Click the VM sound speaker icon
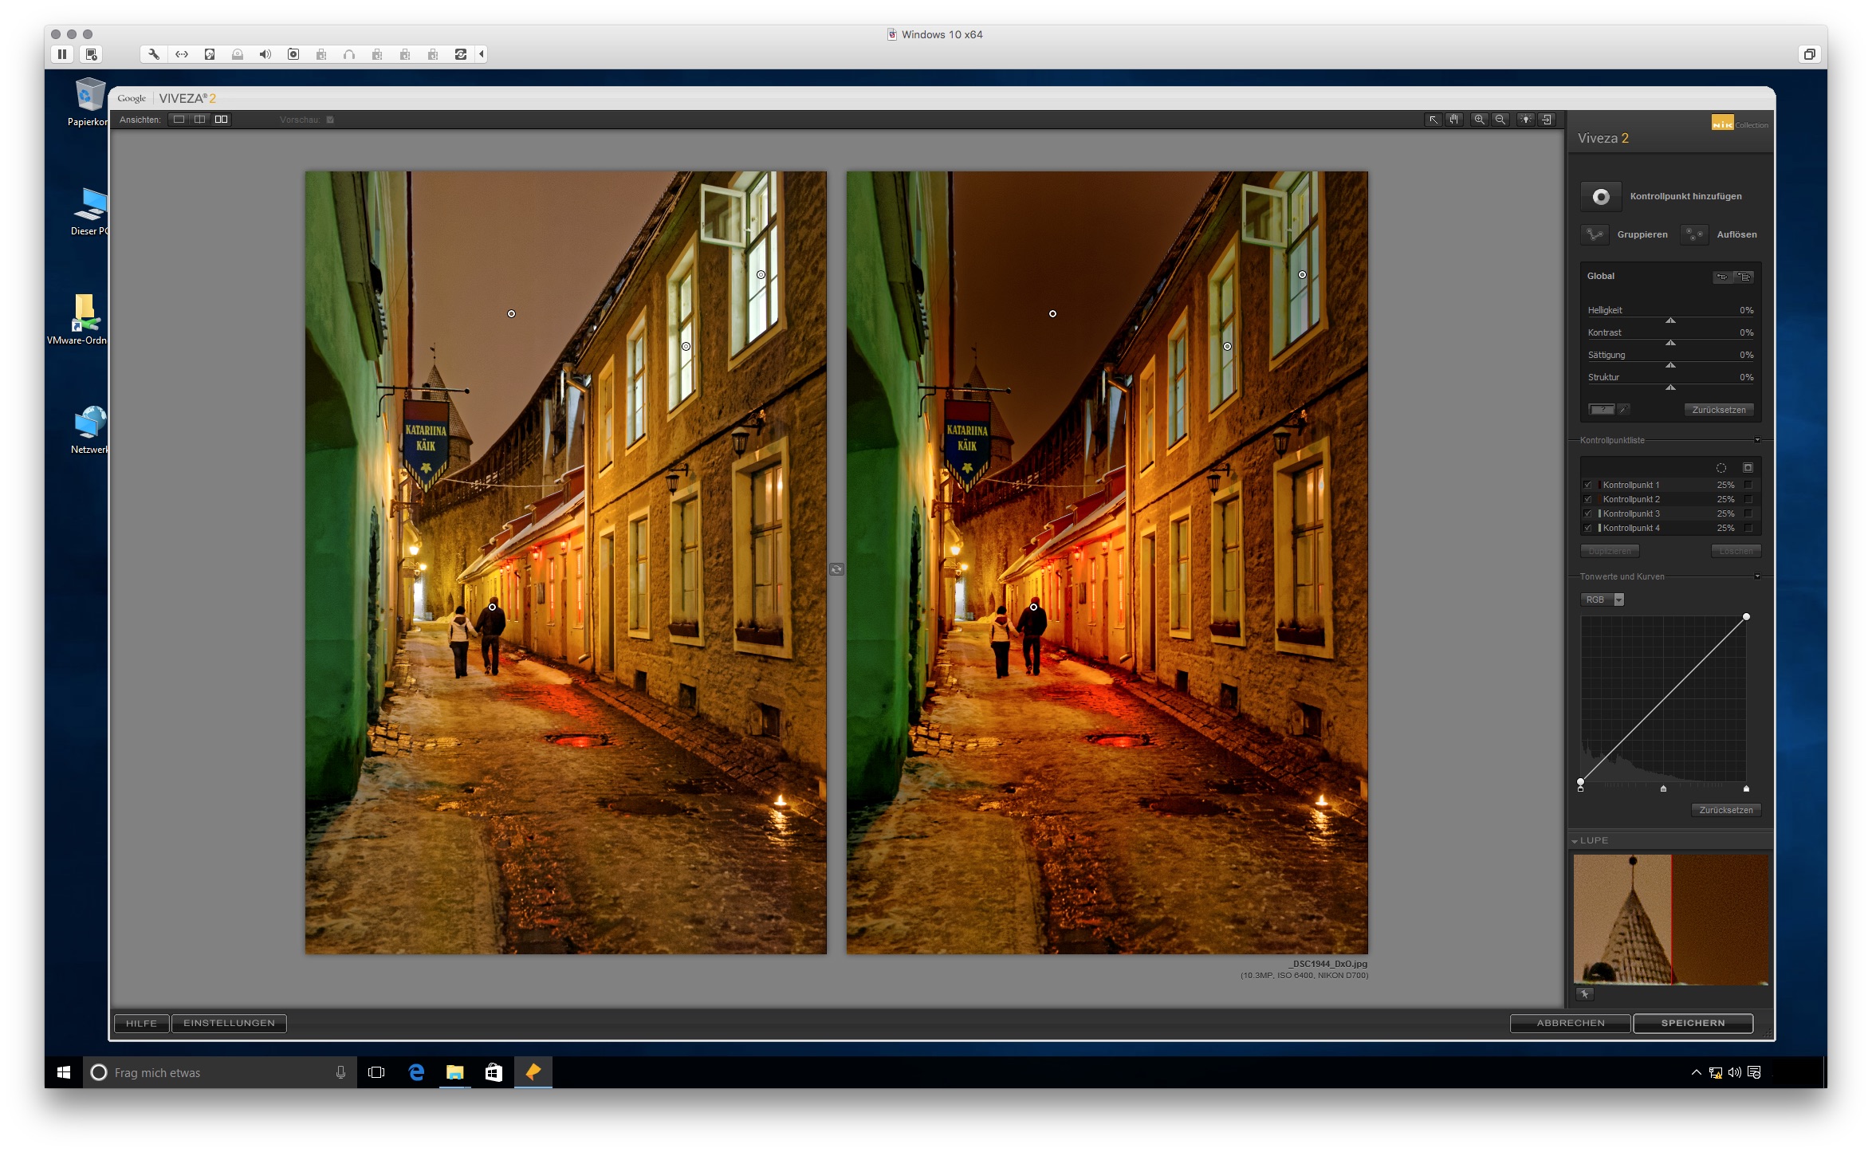1872x1152 pixels. point(265,54)
